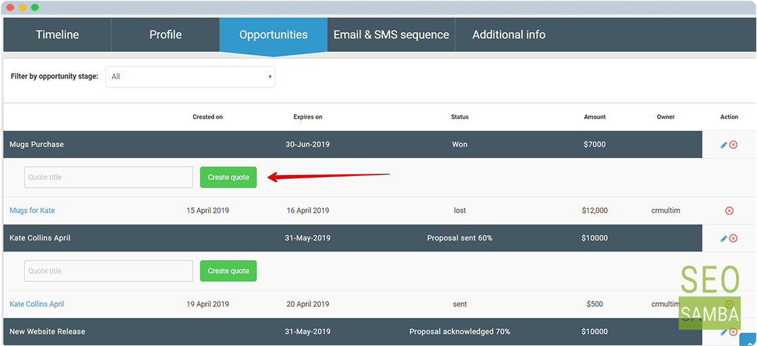The width and height of the screenshot is (757, 346).
Task: Open the Kate Collins April quote link
Action: click(x=36, y=305)
